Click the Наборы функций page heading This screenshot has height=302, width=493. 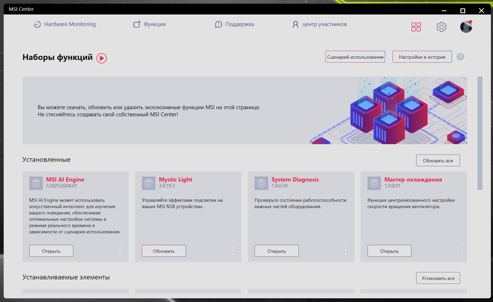pyautogui.click(x=58, y=57)
